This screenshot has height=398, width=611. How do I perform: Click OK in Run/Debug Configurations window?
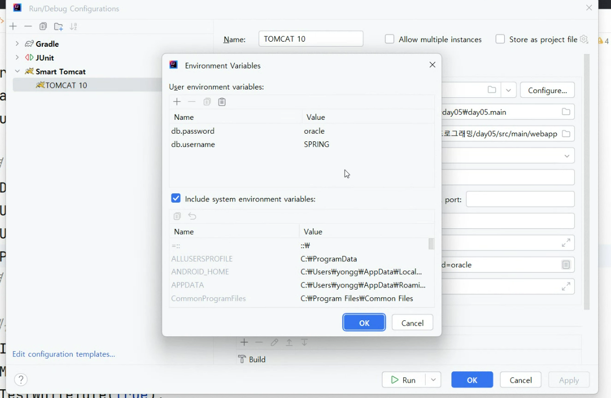pos(472,379)
